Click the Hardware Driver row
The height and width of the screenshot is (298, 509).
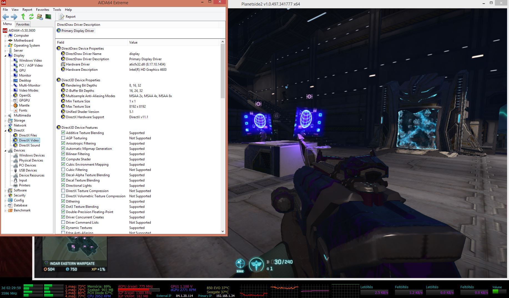[138, 64]
